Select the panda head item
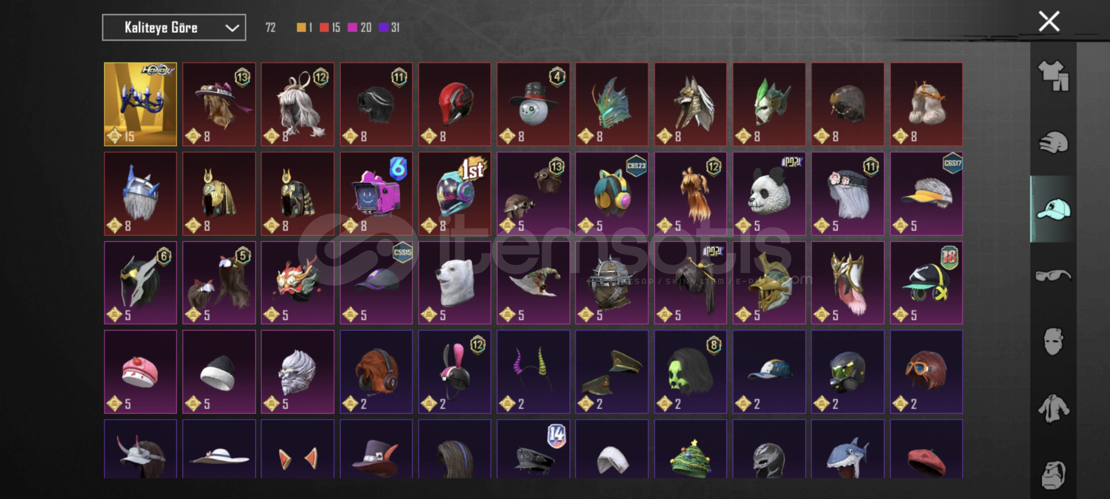 point(769,194)
